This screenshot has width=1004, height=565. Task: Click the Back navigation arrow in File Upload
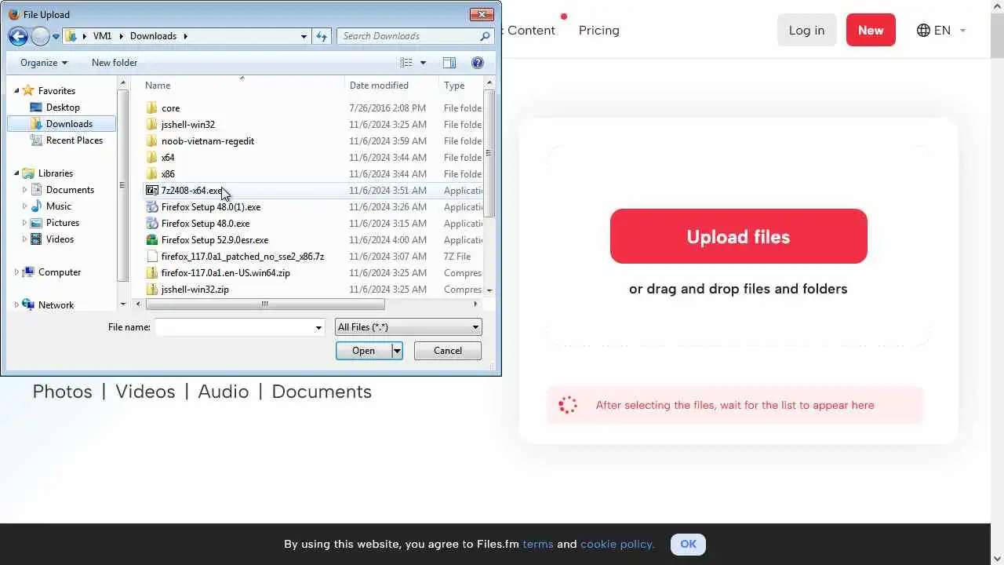(x=18, y=36)
